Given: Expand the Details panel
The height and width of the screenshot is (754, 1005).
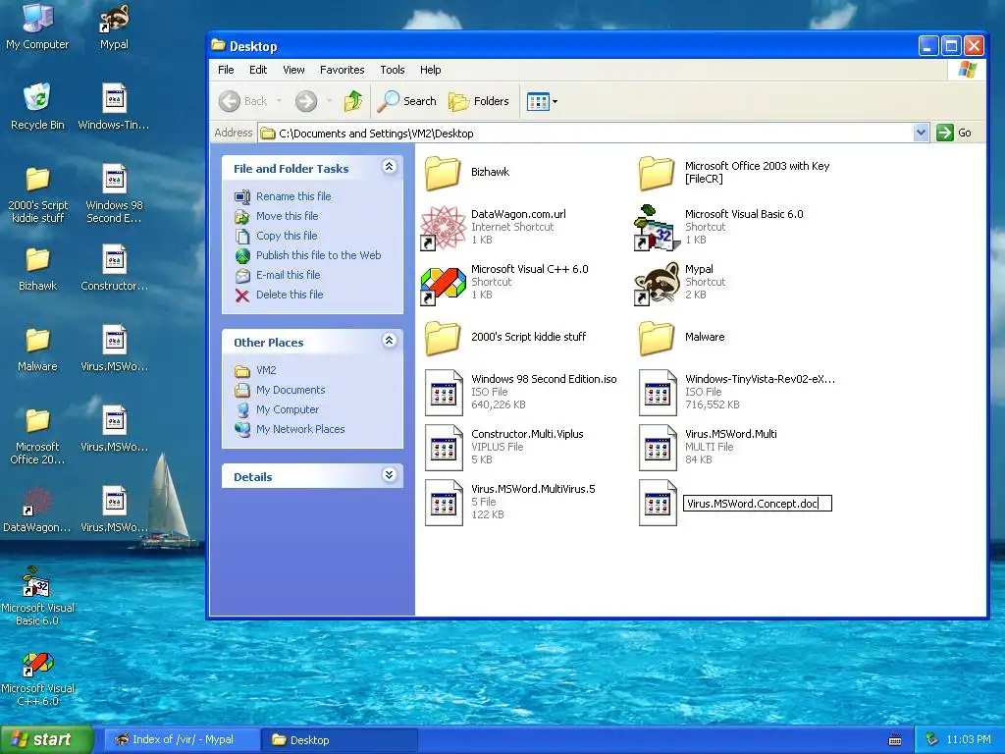Looking at the screenshot, I should coord(389,475).
